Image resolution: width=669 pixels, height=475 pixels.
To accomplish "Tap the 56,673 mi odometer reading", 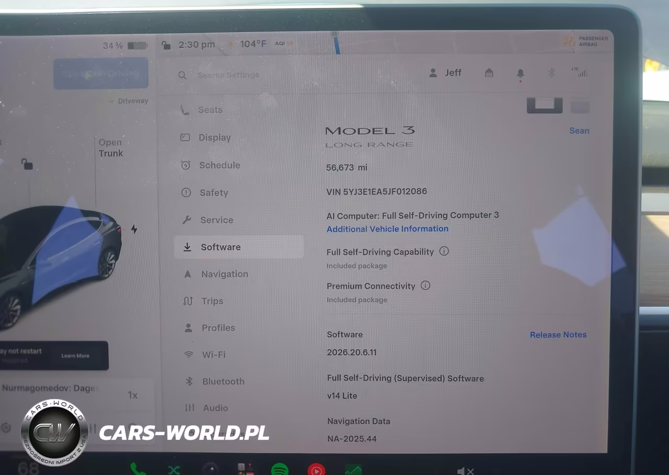I will tap(347, 167).
